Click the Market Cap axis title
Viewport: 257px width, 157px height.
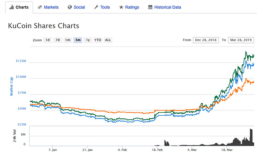[12, 87]
